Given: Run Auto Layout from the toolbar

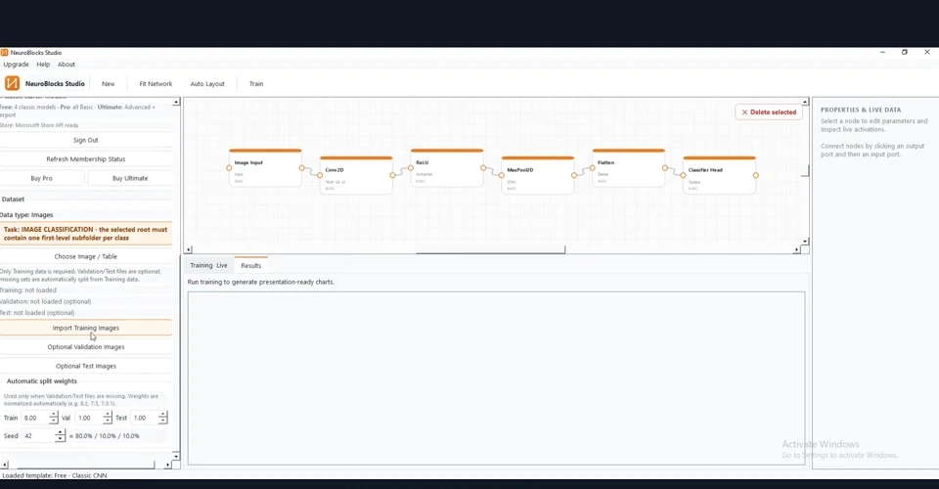Looking at the screenshot, I should 207,84.
